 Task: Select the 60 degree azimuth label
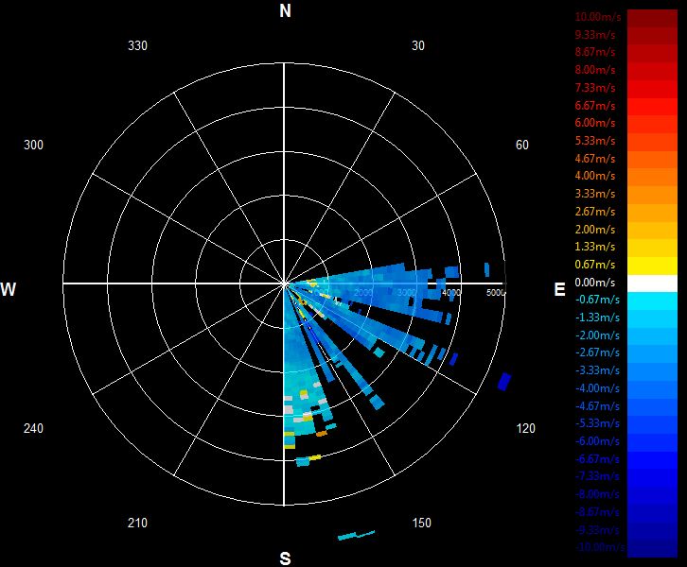pos(521,145)
